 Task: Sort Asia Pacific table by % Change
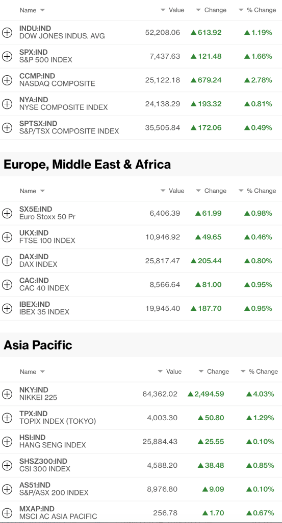(259, 372)
